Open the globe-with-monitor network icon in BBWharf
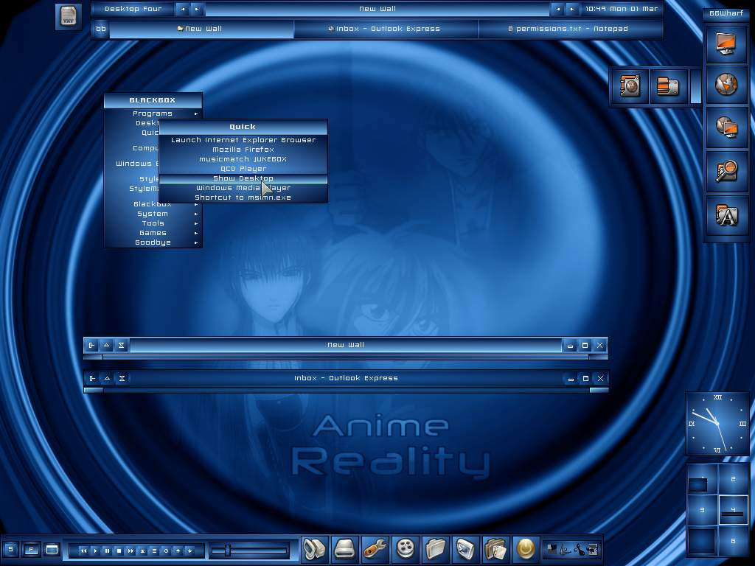This screenshot has width=755, height=566. pos(726,127)
